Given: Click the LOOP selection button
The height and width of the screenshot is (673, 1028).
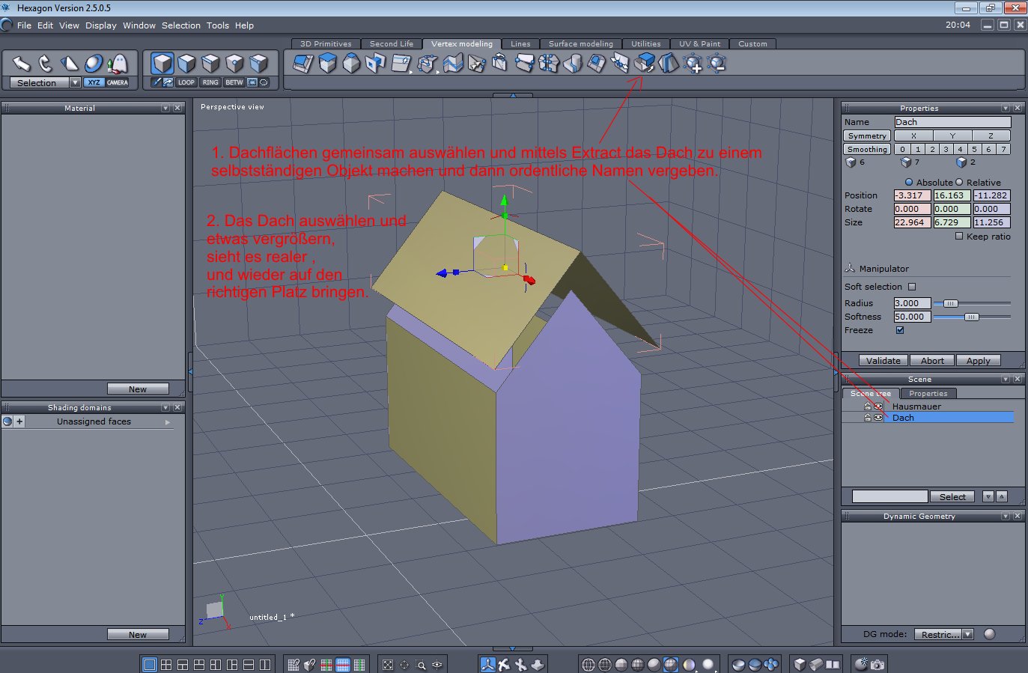Looking at the screenshot, I should [x=186, y=82].
